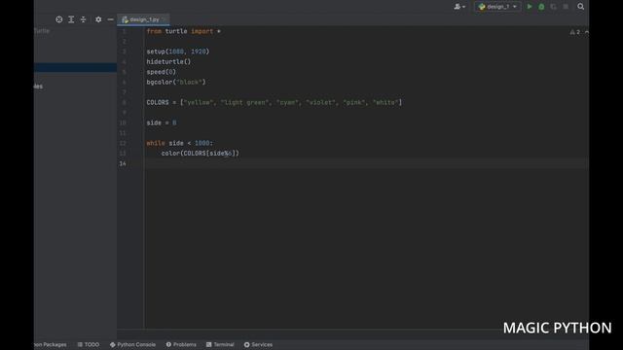623x350 pixels.
Task: Open the Problems tool window
Action: (x=181, y=344)
